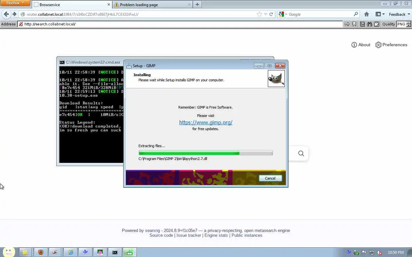This screenshot has height=257, width=412.
Task: Open the Feedback dropdown
Action: coord(399,14)
